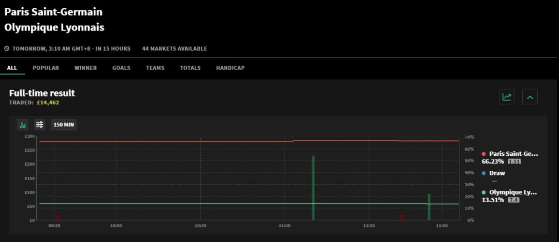Toggle the volume bars chart icon
The height and width of the screenshot is (242, 559).
[23, 125]
